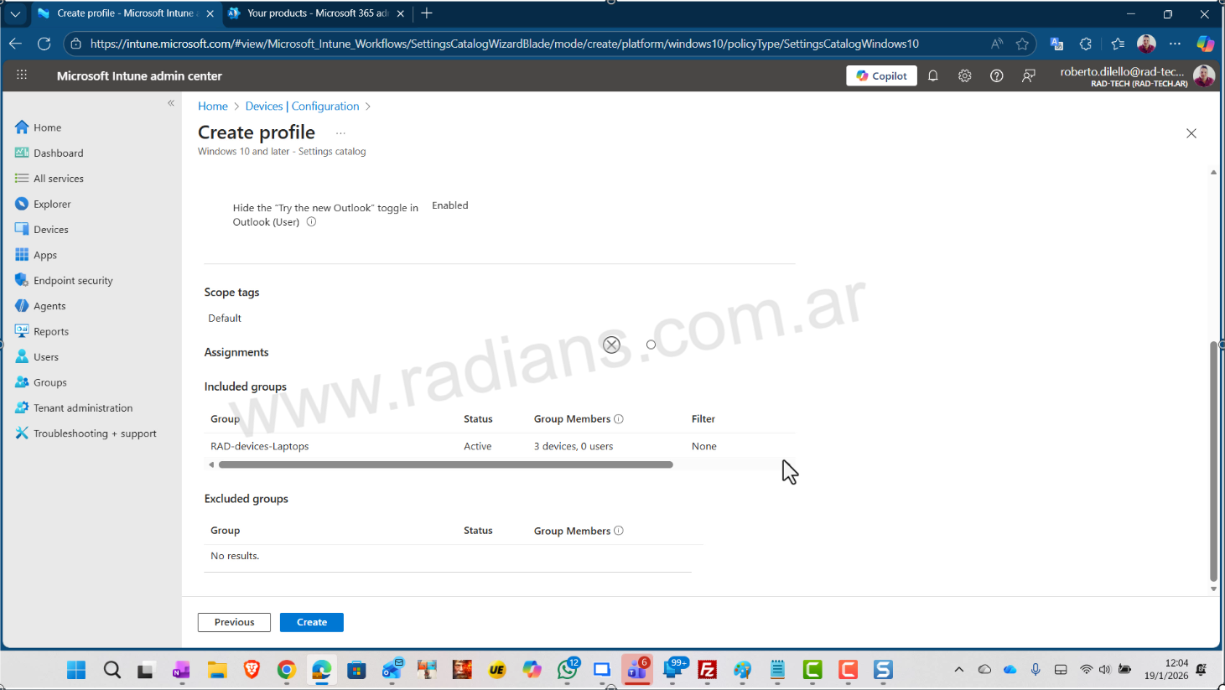Click the Create button
The height and width of the screenshot is (690, 1225).
(x=311, y=622)
